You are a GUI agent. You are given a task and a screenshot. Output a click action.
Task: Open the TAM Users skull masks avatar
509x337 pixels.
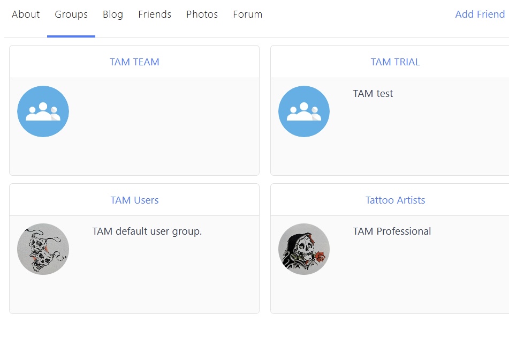click(x=43, y=249)
